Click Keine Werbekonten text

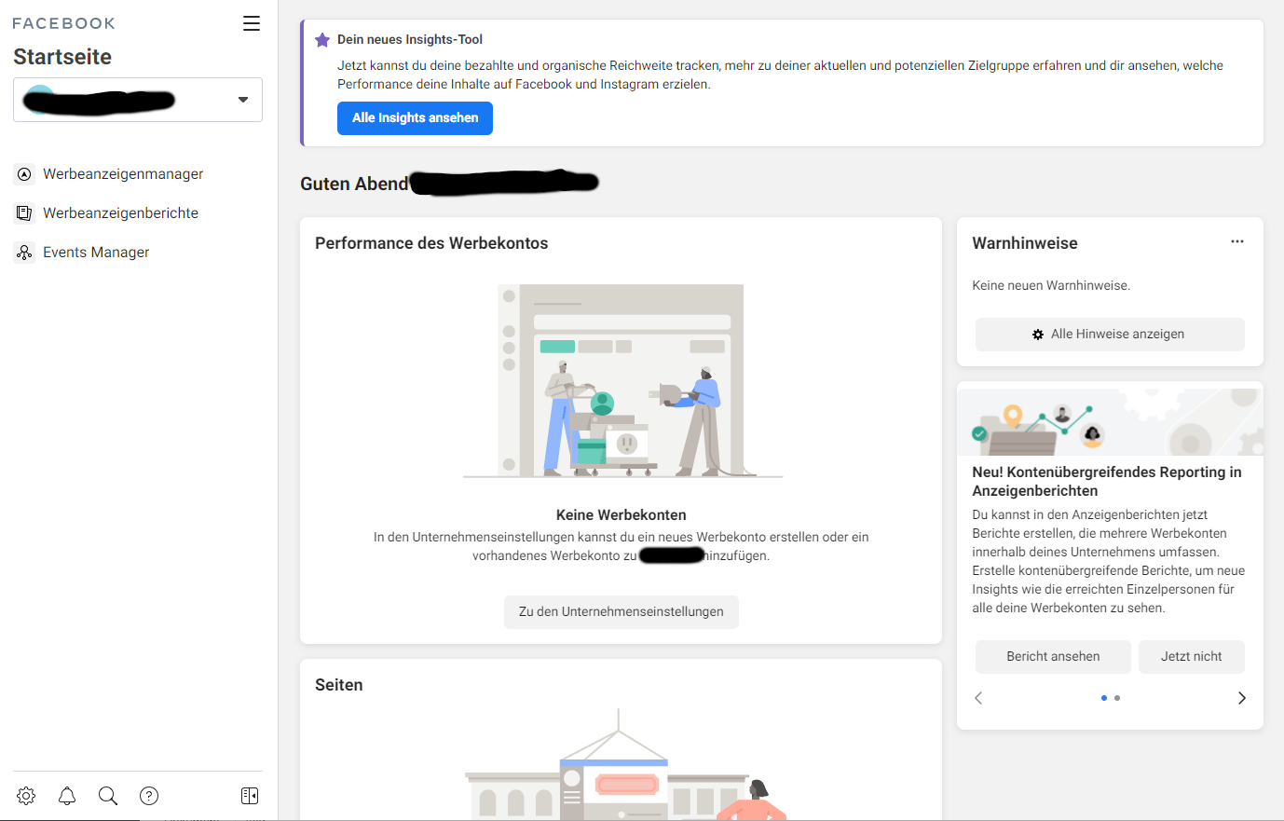(622, 515)
